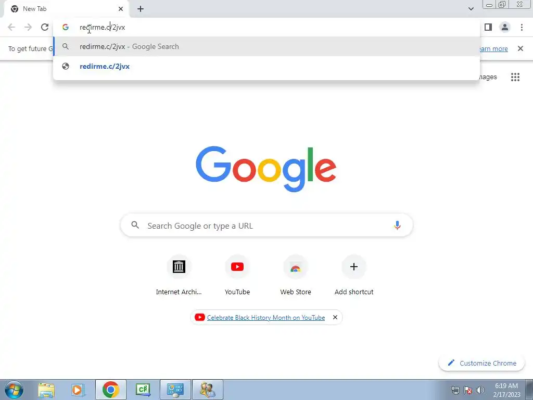Click the Search Google or type a URL box
The height and width of the screenshot is (400, 533).
(x=267, y=226)
